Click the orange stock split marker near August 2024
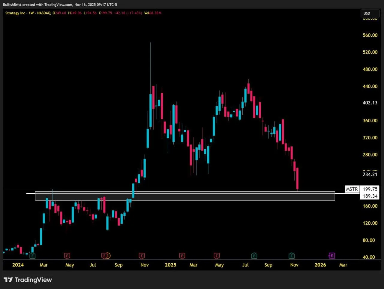The width and height of the screenshot is (384, 289). click(108, 256)
